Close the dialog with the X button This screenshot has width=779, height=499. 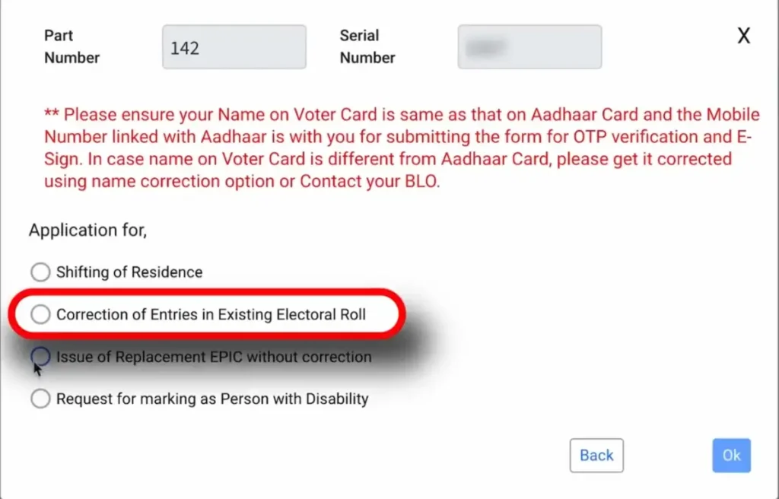[x=744, y=36]
